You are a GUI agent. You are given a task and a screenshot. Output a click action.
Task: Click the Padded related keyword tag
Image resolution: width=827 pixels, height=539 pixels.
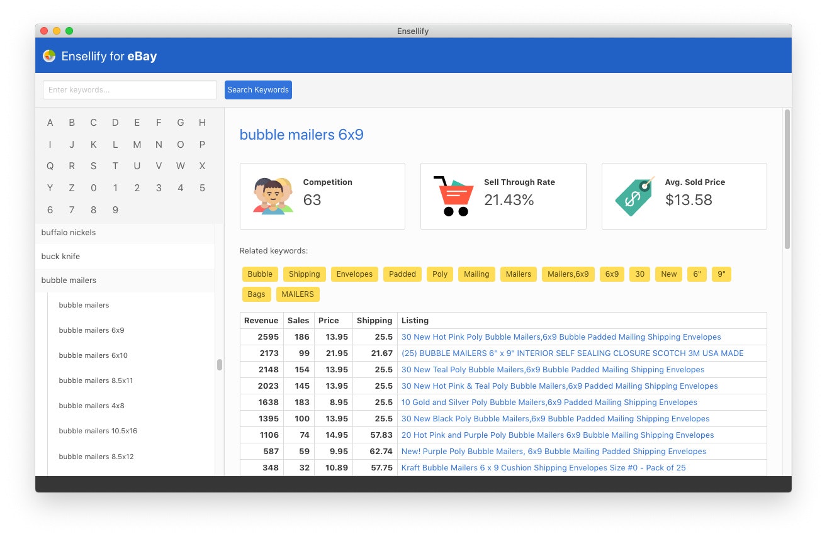click(402, 274)
